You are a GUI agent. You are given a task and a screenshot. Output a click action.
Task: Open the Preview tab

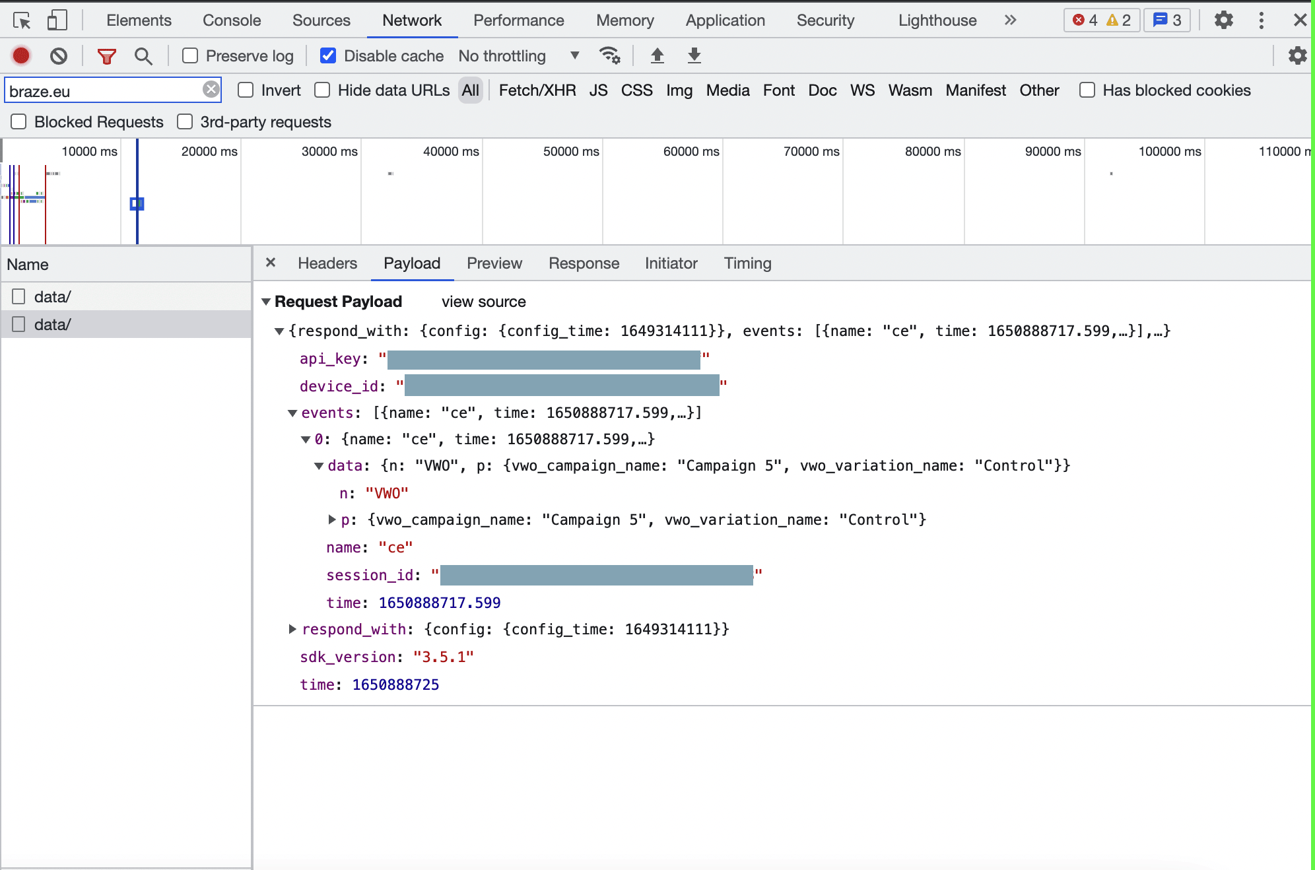494,263
